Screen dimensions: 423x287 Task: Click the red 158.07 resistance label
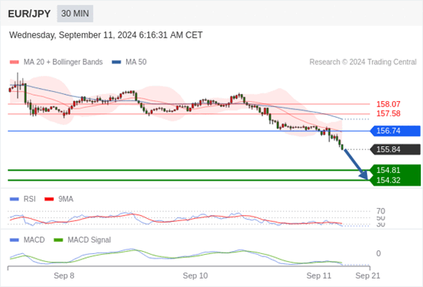click(389, 104)
